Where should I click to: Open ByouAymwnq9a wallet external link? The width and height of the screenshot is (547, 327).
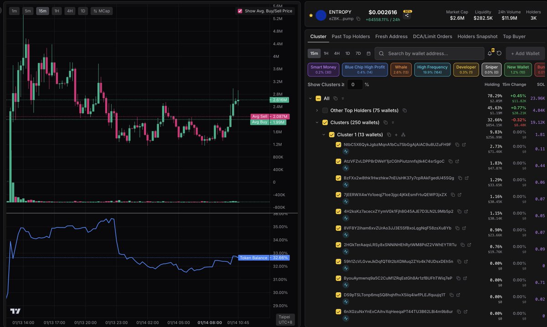(464, 278)
